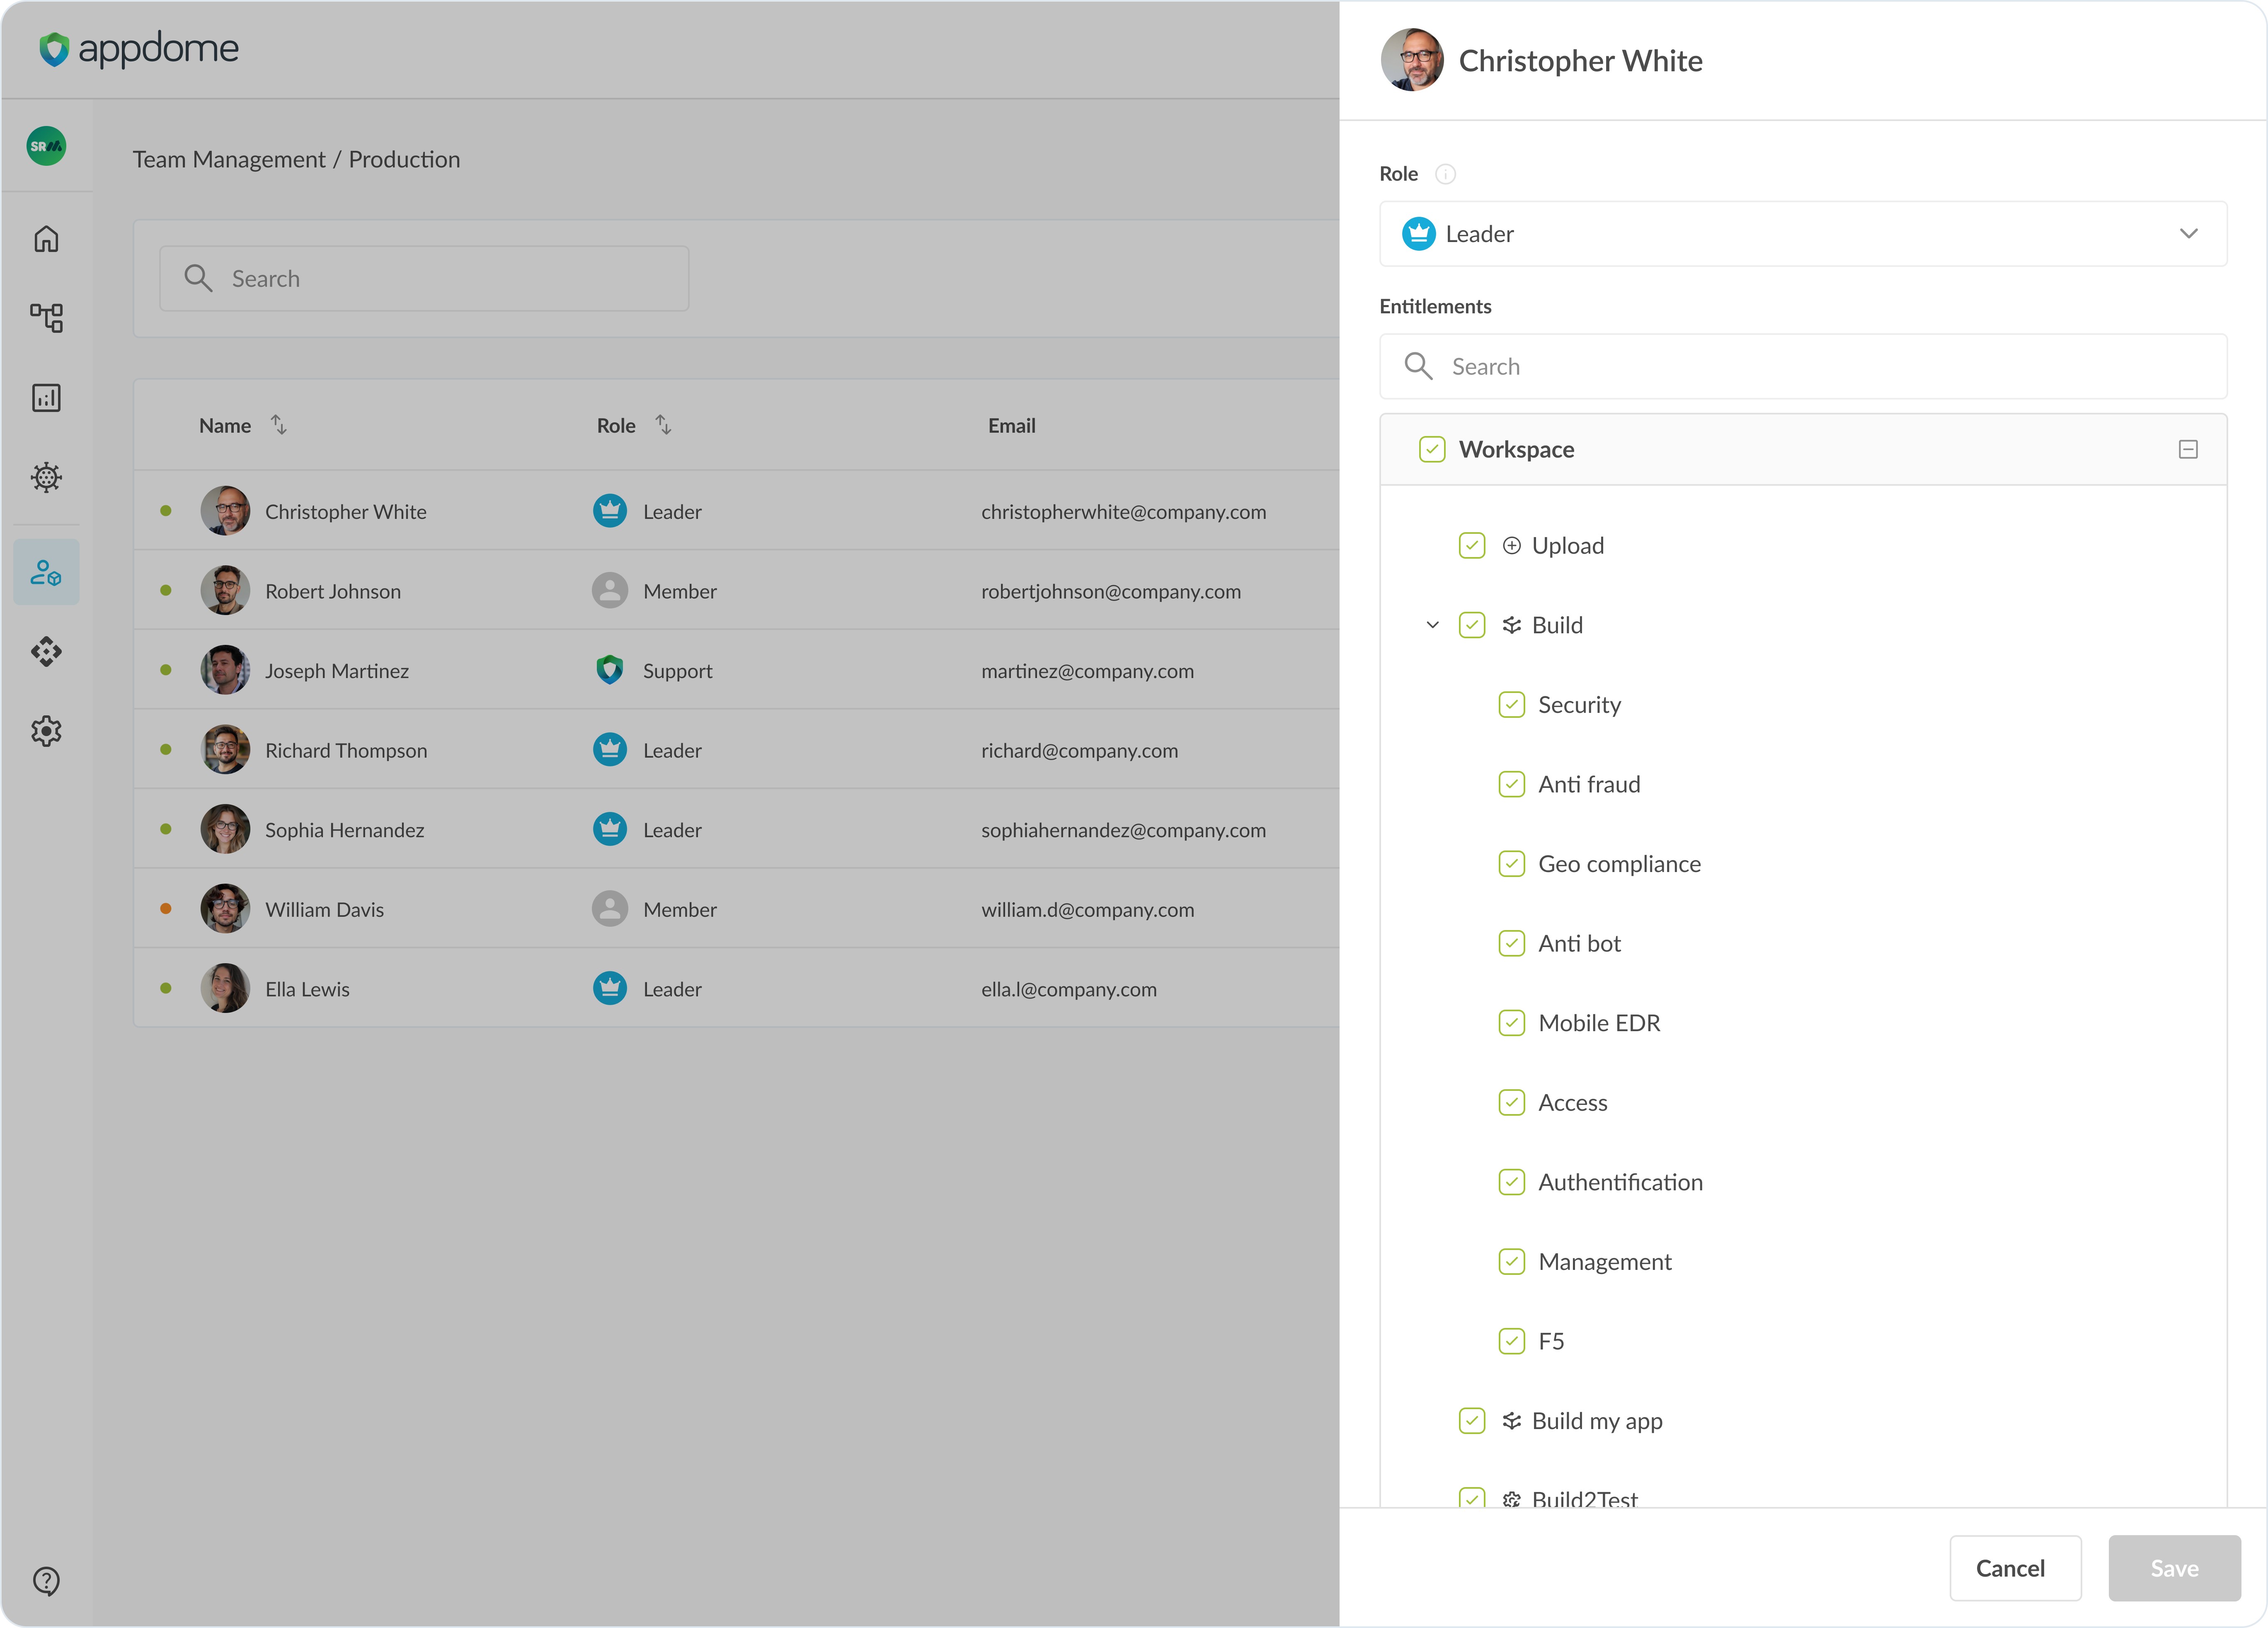The width and height of the screenshot is (2268, 1628).
Task: Click the Build my app icon
Action: click(1512, 1421)
